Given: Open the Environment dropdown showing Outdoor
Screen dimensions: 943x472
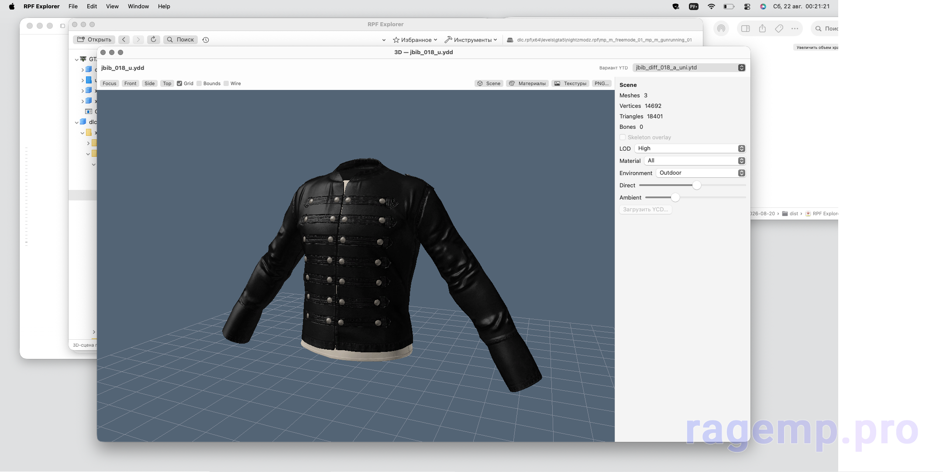Looking at the screenshot, I should click(701, 173).
